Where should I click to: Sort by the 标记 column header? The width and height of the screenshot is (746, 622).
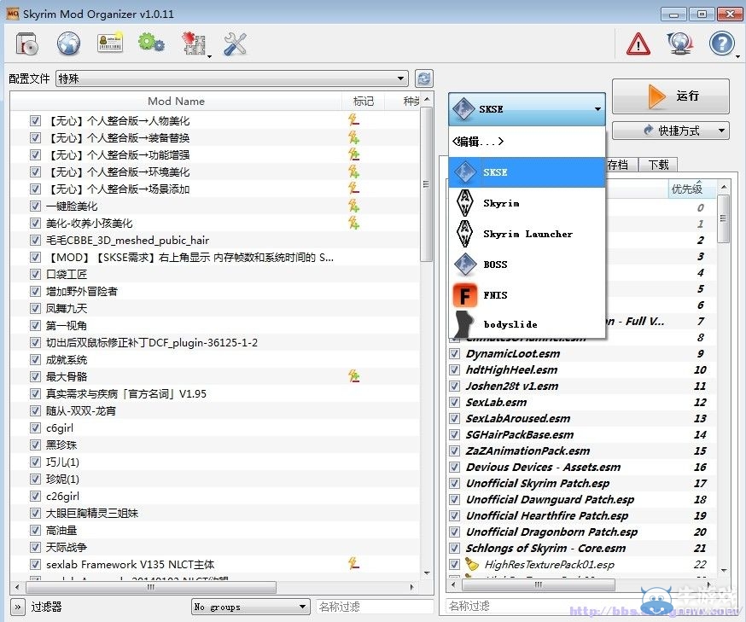point(364,101)
